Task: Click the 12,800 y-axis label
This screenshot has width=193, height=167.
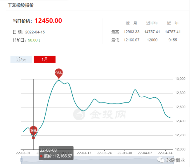Action: tap(180, 93)
